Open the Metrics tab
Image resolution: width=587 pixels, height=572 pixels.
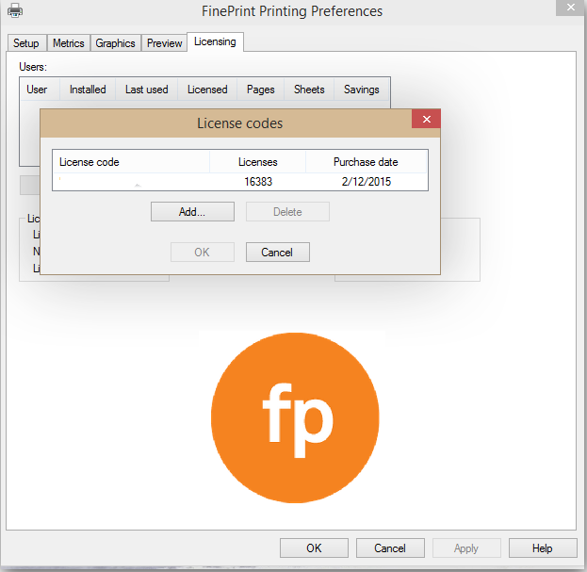click(69, 43)
